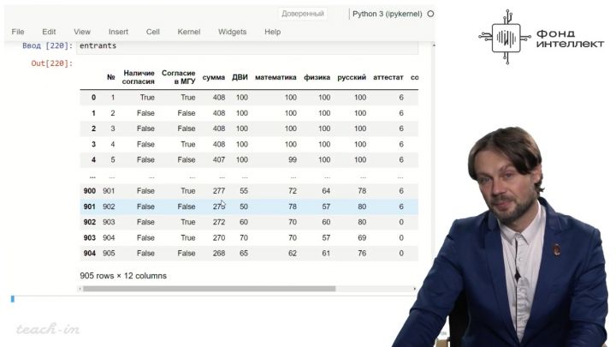Open the File menu
Viewport: 616px width, 347px height.
tap(18, 32)
